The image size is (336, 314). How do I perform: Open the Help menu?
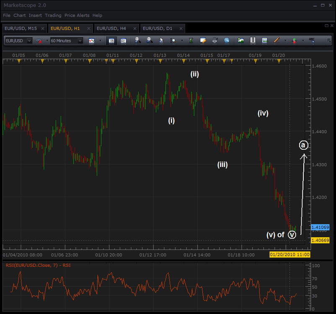click(97, 15)
